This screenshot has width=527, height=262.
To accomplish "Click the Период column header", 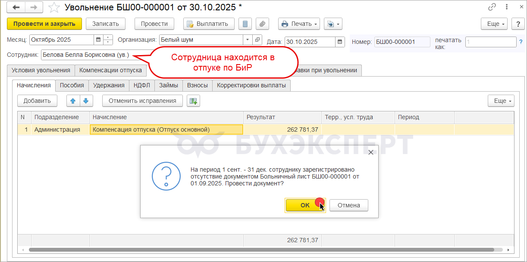I will [424, 117].
